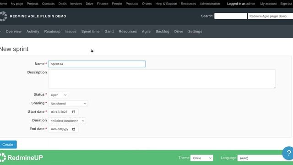This screenshot has height=165, width=293.
Task: Open Help & Support in top menu
Action: pos(166,4)
